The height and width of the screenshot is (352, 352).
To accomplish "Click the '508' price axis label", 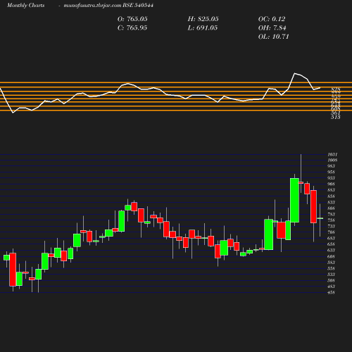I will tap(332, 281).
